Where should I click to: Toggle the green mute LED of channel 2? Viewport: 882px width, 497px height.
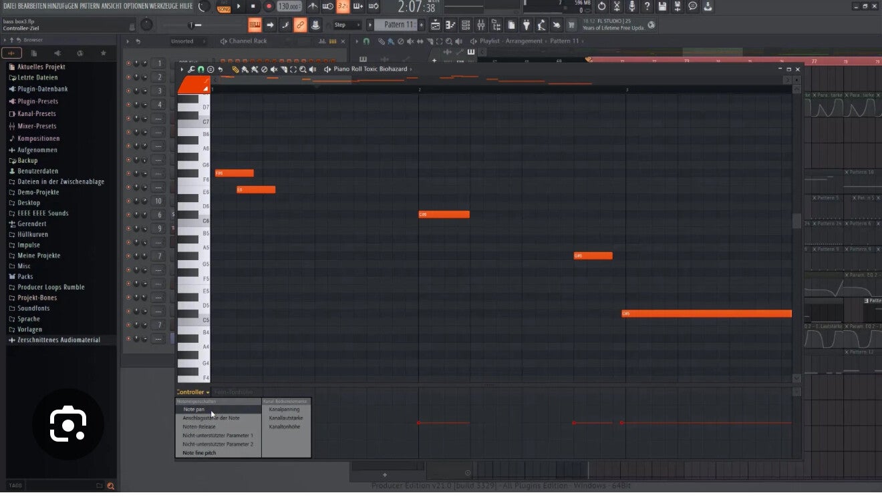pos(129,77)
